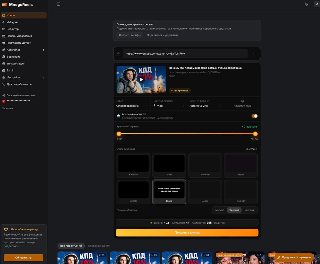Play the video preview thumbnail
The height and width of the screenshot is (264, 320).
[141, 79]
